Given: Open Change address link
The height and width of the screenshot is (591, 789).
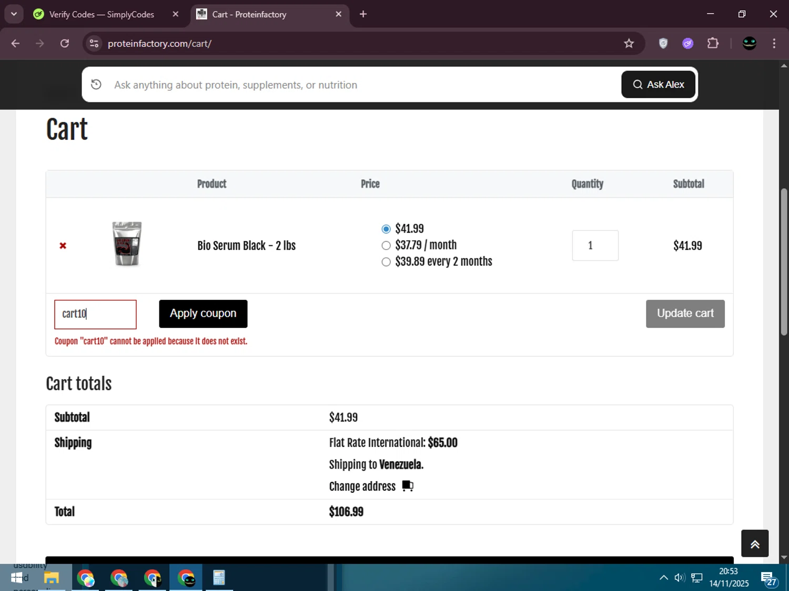Looking at the screenshot, I should point(362,486).
